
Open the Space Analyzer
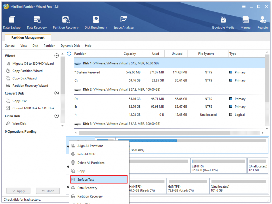124,22
